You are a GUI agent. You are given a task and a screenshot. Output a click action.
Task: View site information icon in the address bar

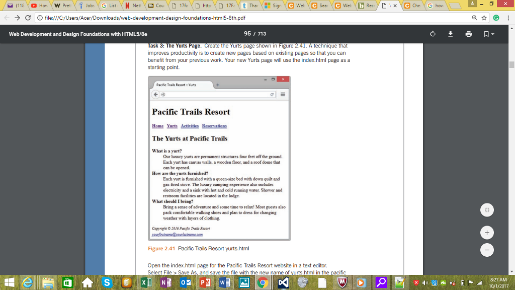tap(40, 18)
